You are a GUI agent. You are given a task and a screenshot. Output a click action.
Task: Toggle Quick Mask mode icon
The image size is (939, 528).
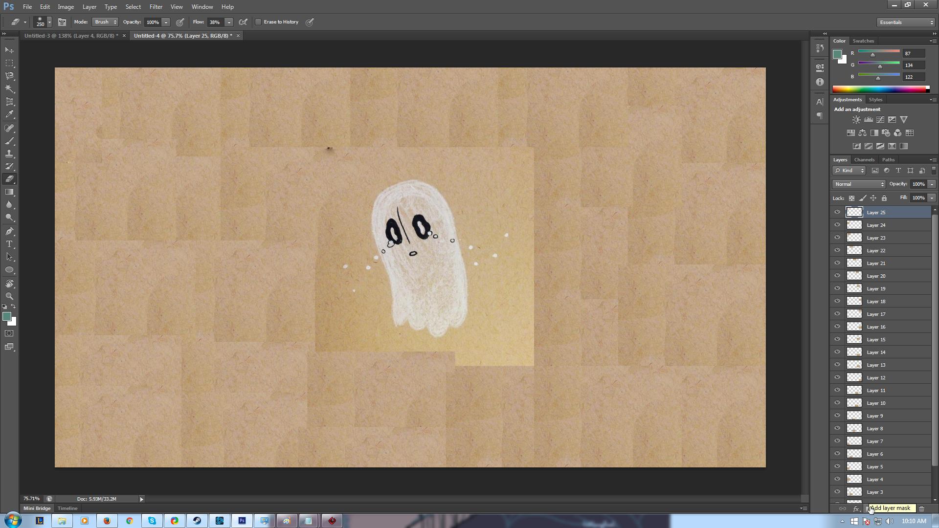click(9, 333)
